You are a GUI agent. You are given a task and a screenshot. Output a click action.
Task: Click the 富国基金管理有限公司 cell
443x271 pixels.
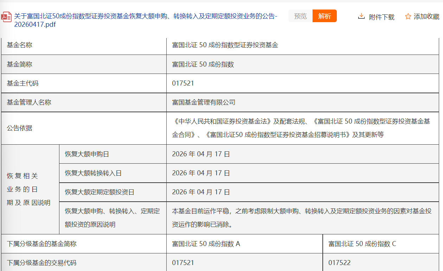pyautogui.click(x=204, y=102)
